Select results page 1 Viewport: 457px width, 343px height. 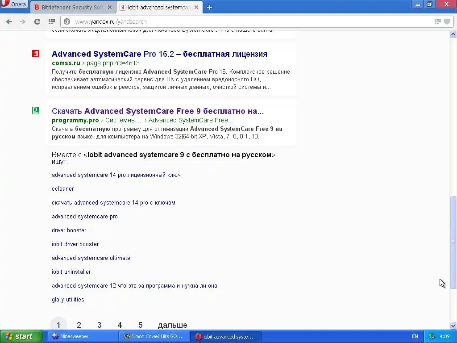click(58, 325)
